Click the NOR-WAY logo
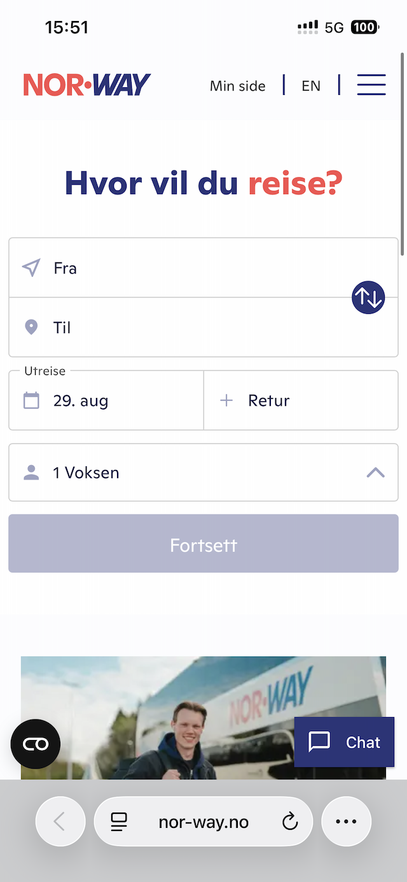407x882 pixels. click(x=87, y=85)
